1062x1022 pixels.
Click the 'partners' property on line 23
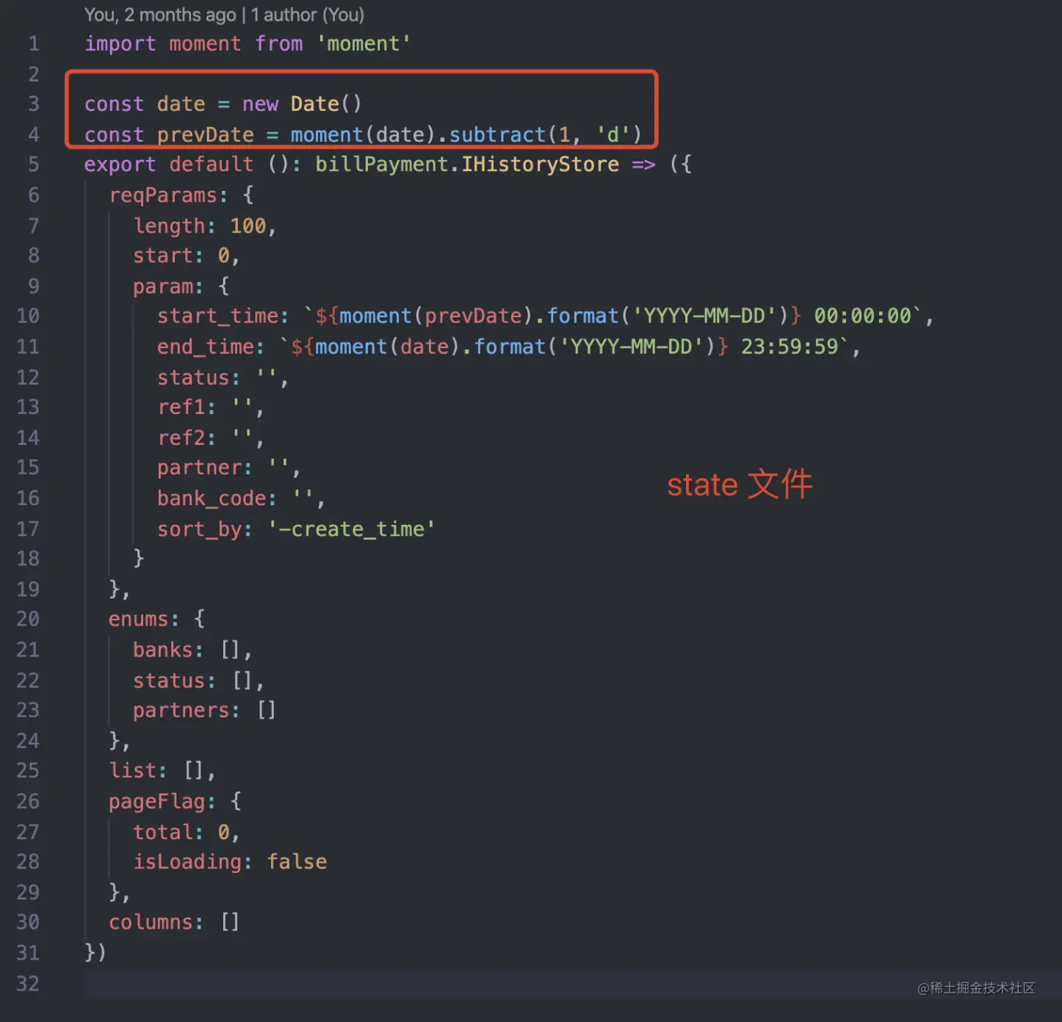pos(181,711)
